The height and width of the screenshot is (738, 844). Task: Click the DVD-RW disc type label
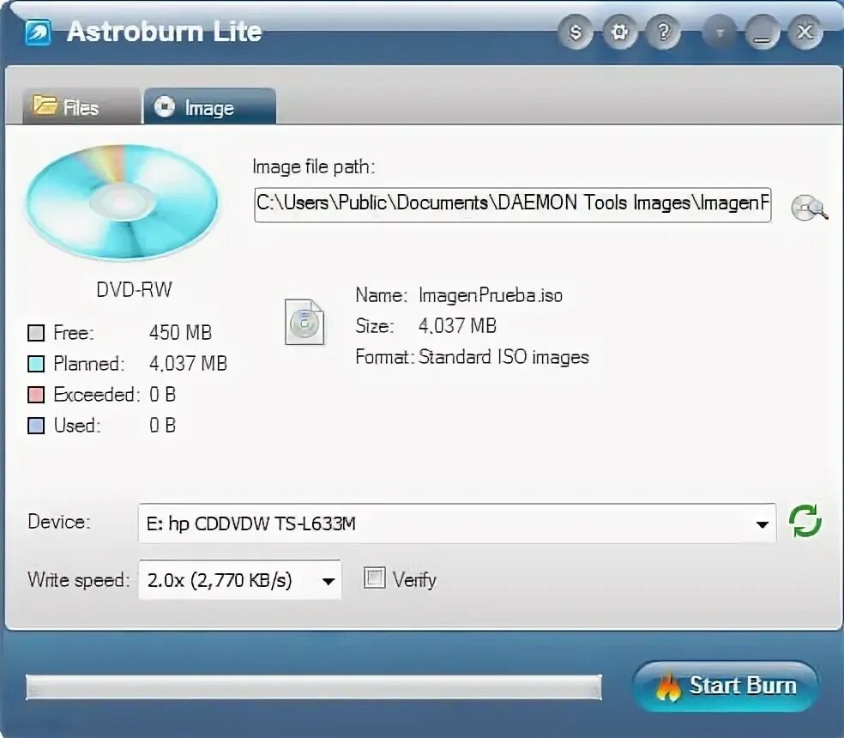(134, 290)
